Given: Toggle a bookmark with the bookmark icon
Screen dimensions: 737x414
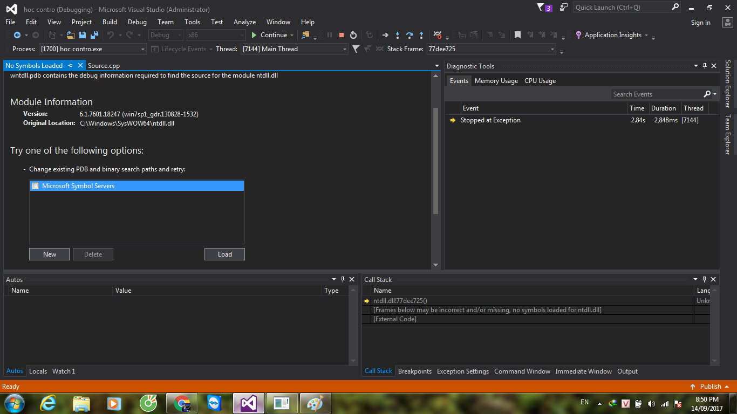Looking at the screenshot, I should coord(517,35).
